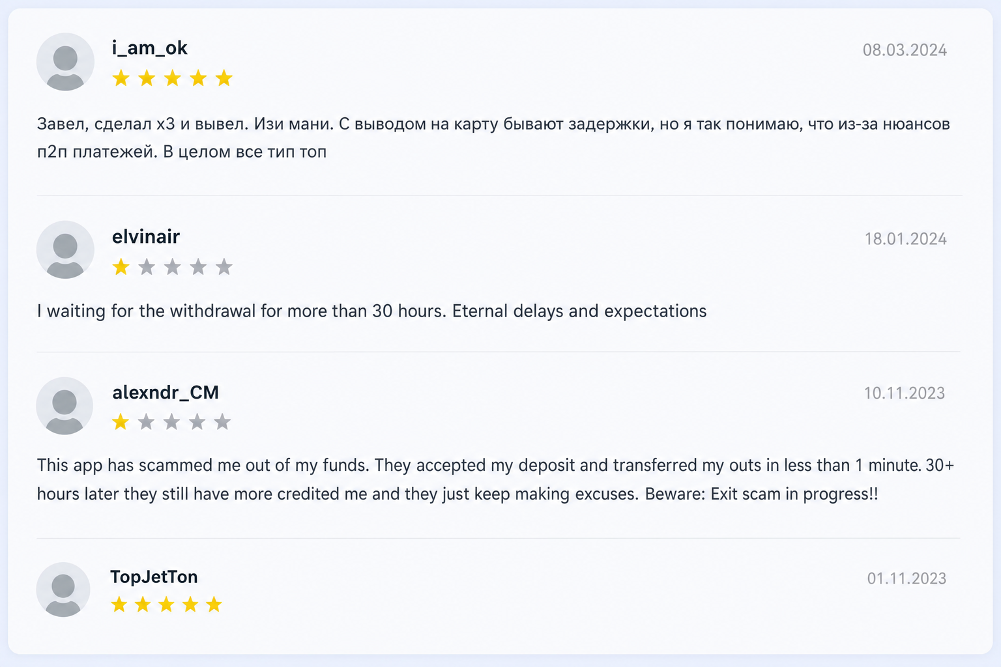The height and width of the screenshot is (667, 1001).
Task: Open alexndr_CM's avatar picture
Action: click(x=65, y=406)
